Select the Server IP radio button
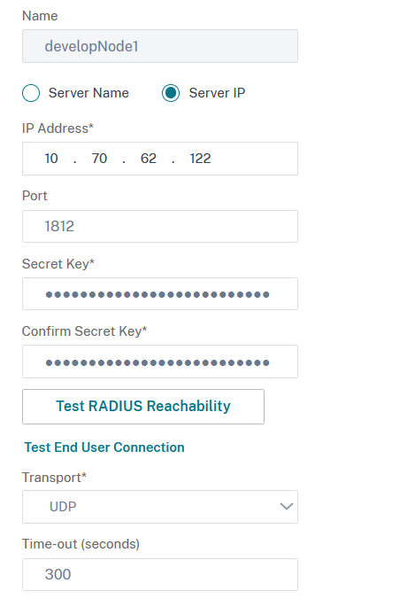The width and height of the screenshot is (415, 599). (171, 93)
